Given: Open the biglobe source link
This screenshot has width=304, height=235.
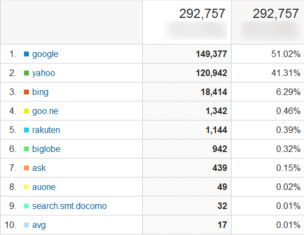Looking at the screenshot, I should [x=46, y=149].
